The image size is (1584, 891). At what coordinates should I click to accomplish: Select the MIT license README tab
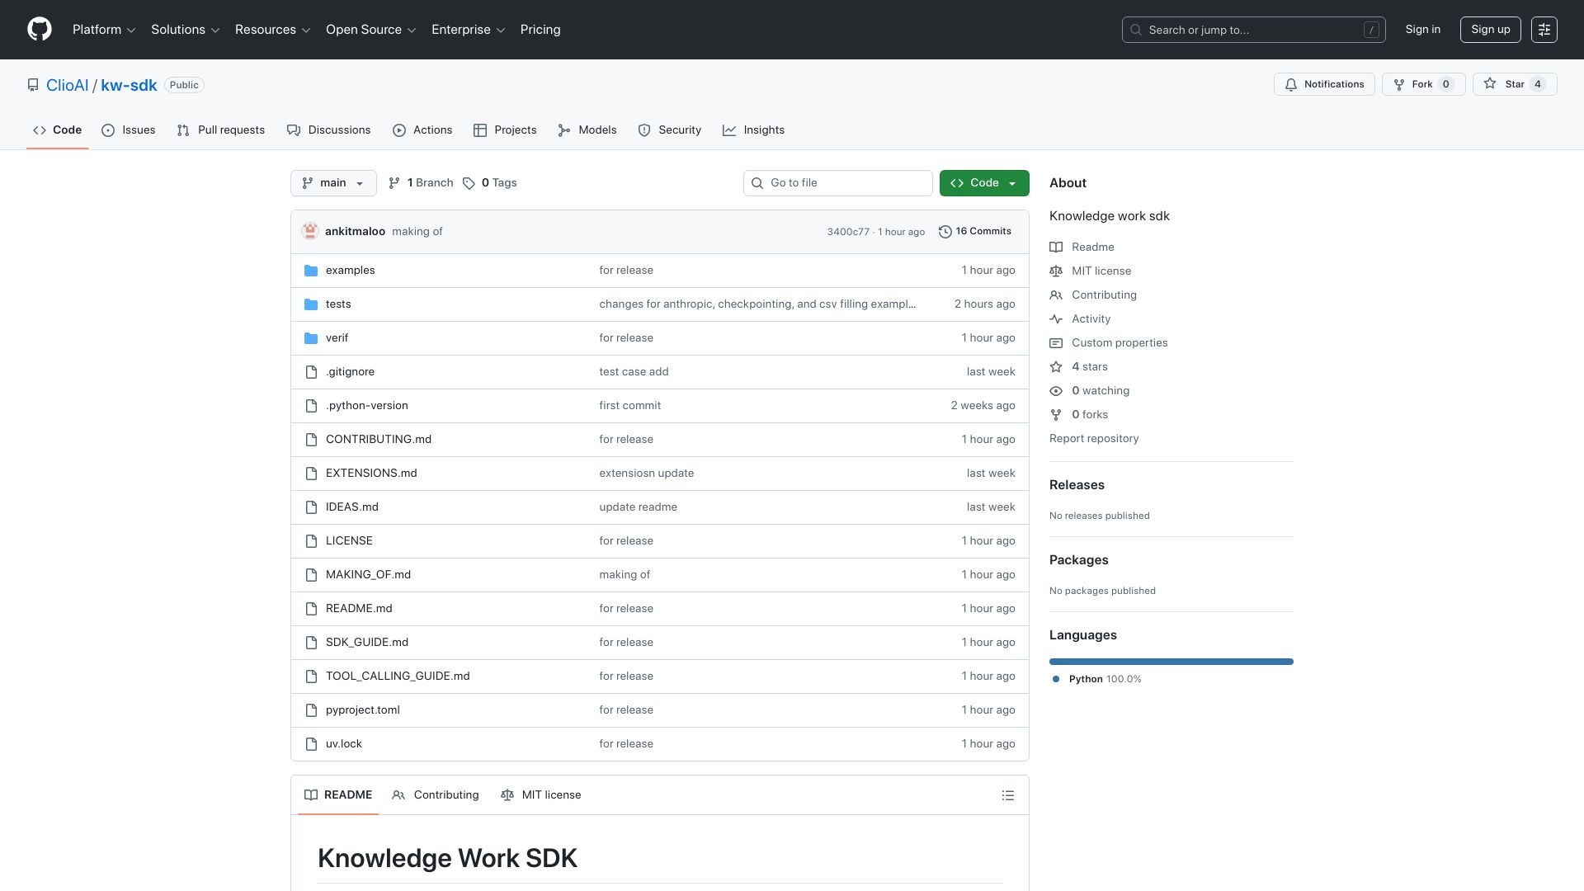tap(541, 795)
